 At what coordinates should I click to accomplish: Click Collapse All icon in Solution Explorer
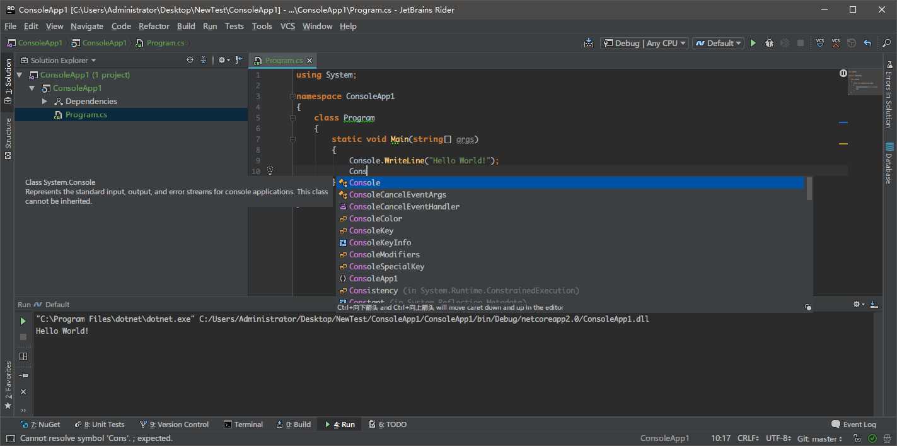click(x=203, y=60)
